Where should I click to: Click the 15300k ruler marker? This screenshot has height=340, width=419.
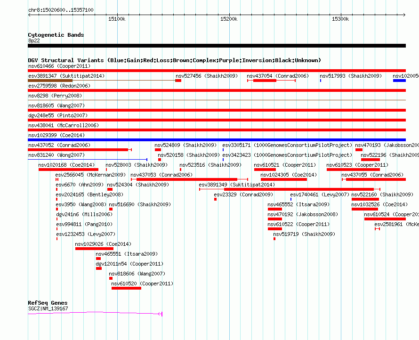(340, 19)
